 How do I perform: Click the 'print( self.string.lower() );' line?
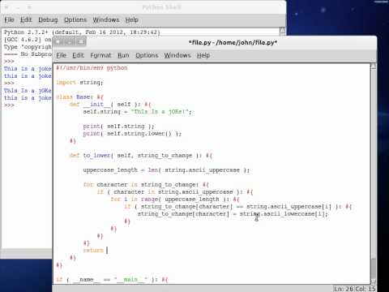click(x=132, y=134)
